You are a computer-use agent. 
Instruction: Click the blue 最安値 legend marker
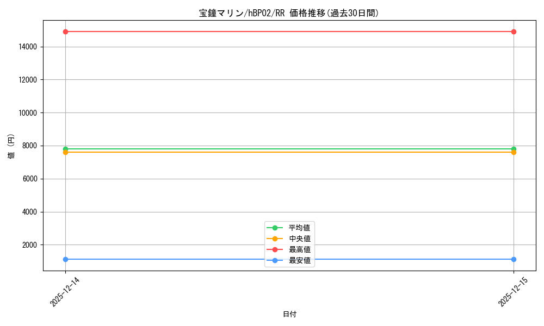(275, 260)
